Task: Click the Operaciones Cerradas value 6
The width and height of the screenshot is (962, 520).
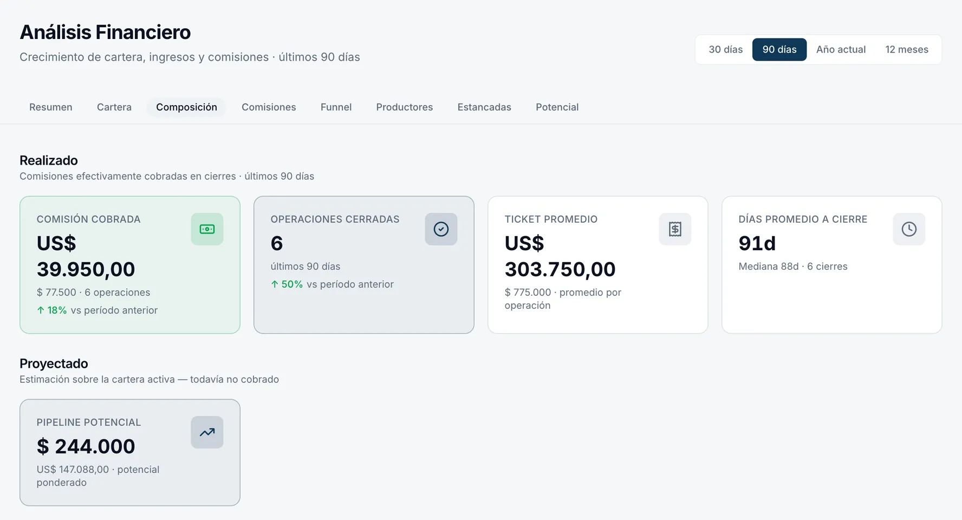Action: (276, 243)
